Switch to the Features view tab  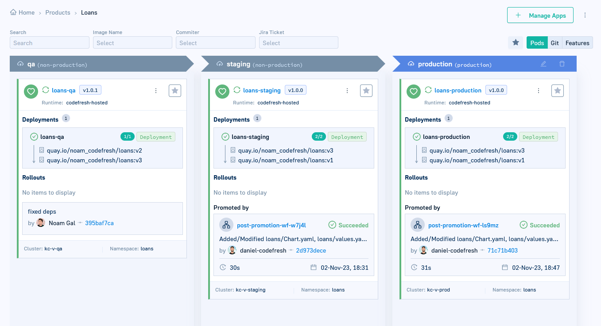coord(577,43)
